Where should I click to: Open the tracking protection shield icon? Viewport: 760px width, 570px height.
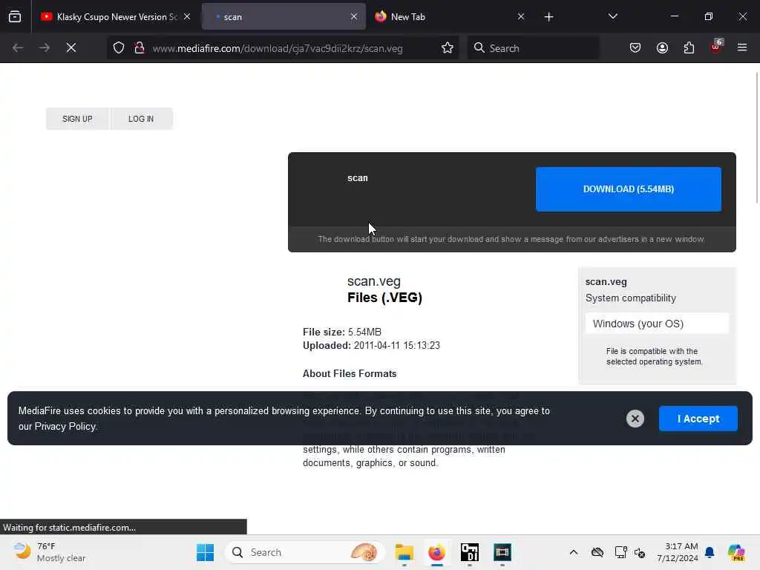coord(119,47)
